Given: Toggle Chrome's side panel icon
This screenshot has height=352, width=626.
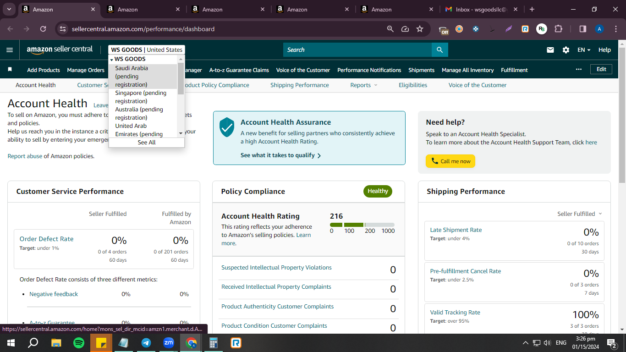Looking at the screenshot, I should pyautogui.click(x=583, y=29).
